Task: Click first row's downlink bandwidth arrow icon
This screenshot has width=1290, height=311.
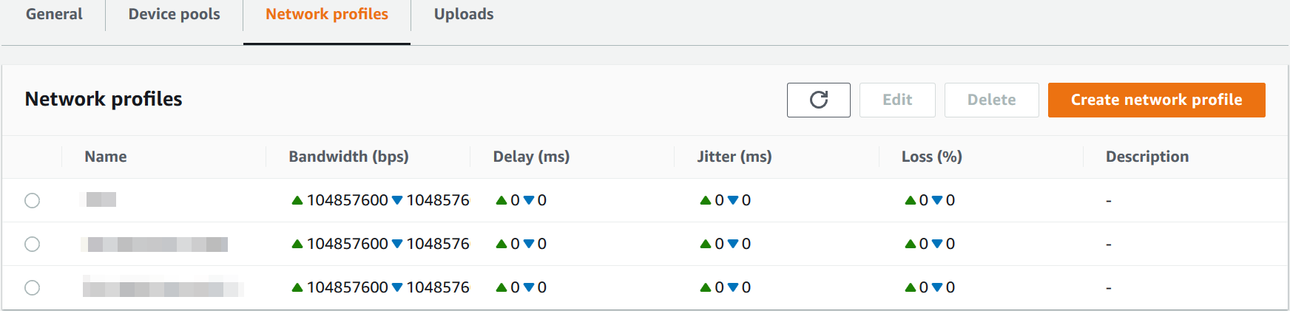Action: pyautogui.click(x=397, y=200)
